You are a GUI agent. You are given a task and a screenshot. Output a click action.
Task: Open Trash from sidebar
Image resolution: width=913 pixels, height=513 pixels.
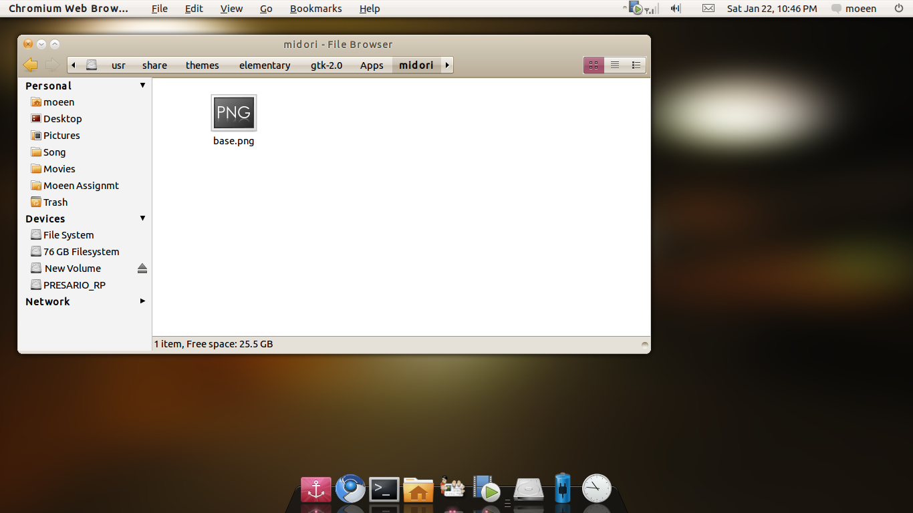[x=55, y=202]
